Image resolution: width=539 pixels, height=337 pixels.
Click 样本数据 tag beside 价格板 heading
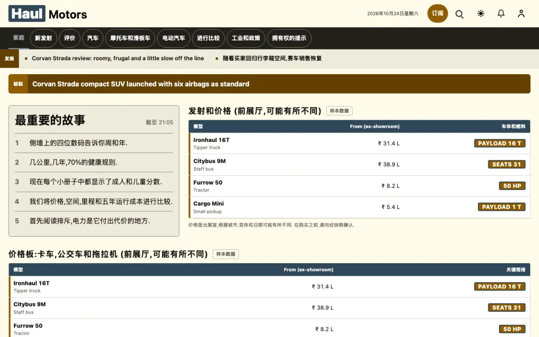tap(225, 254)
